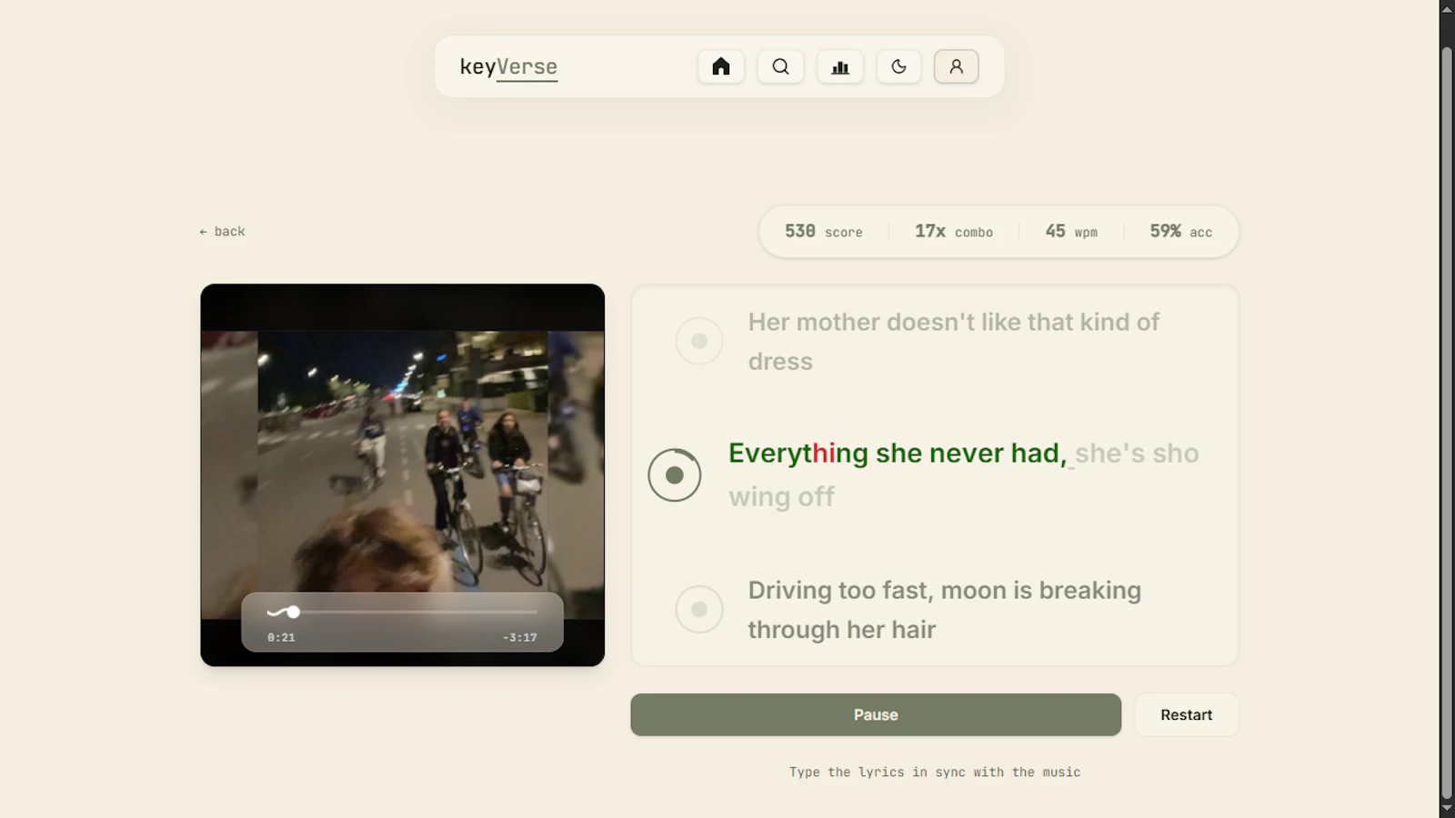Pause the lyric typing session
Screen dimensions: 1455x818
tap(876, 714)
